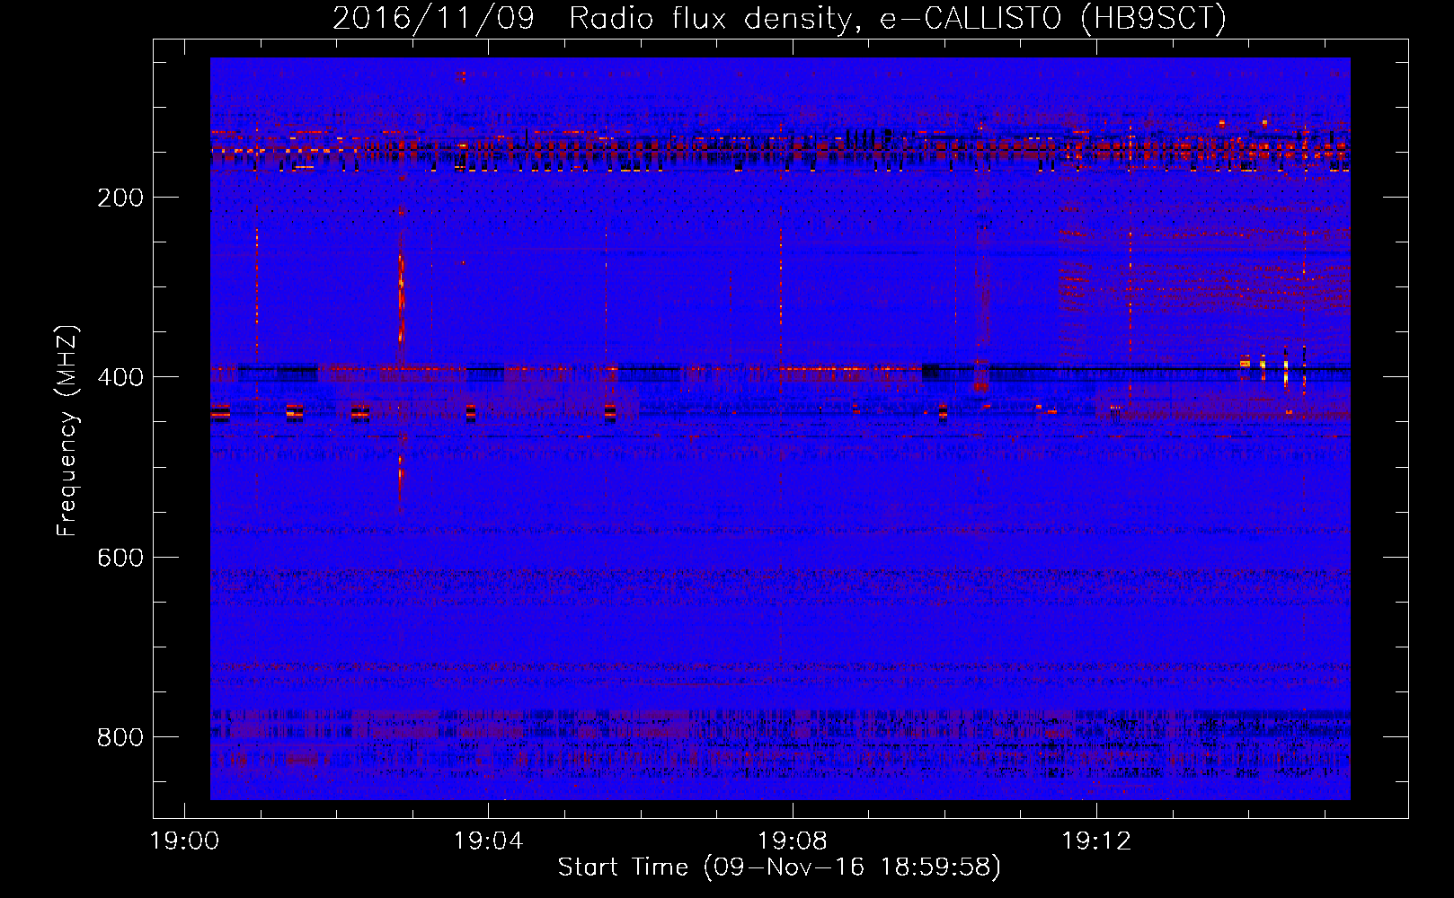Image resolution: width=1454 pixels, height=898 pixels.
Task: Click the 19:08 time axis label
Action: [x=793, y=841]
